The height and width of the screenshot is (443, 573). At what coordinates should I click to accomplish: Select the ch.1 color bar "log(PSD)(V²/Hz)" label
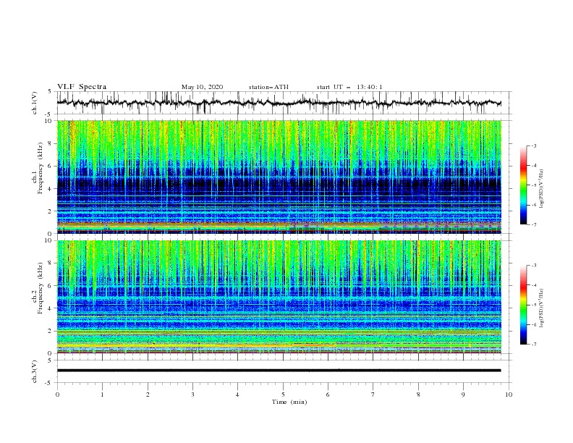tap(542, 189)
